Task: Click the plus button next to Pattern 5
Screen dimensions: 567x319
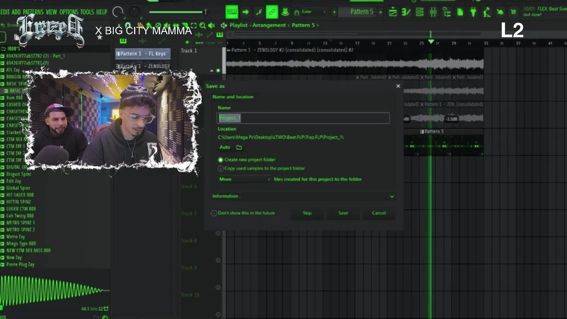Action: tap(380, 12)
